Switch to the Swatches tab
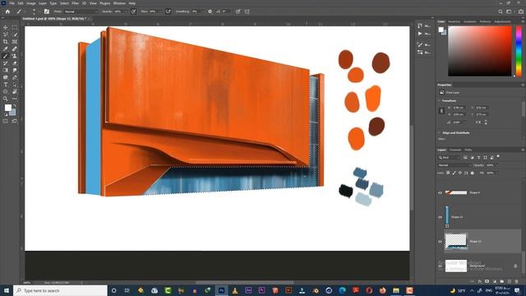This screenshot has height=296, width=526. [454, 21]
